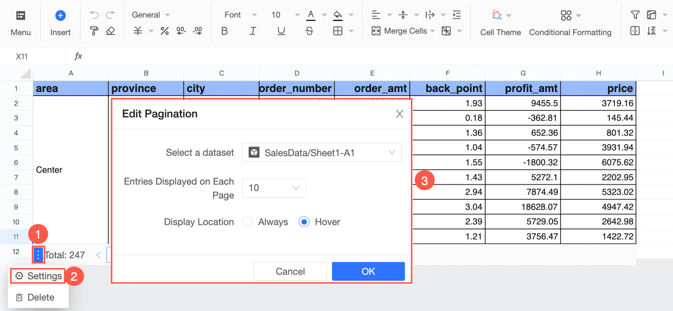Open the font color picker arrow

(x=324, y=15)
